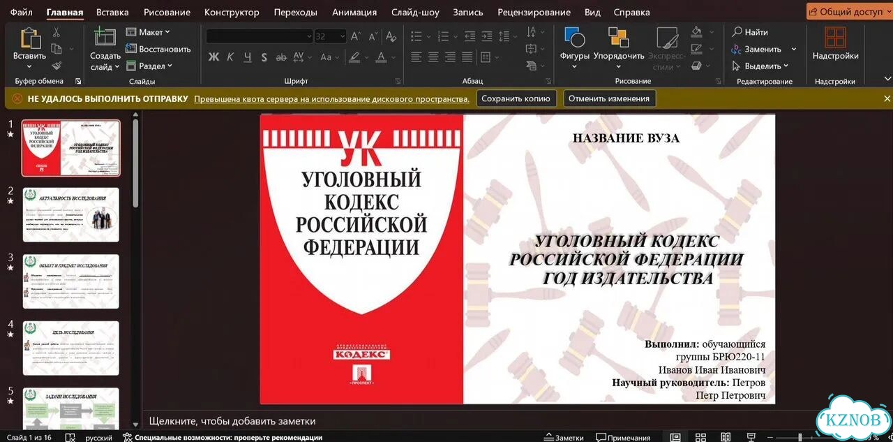The height and width of the screenshot is (442, 893).
Task: Expand the bullets list dropdown arrow
Action: point(428,36)
